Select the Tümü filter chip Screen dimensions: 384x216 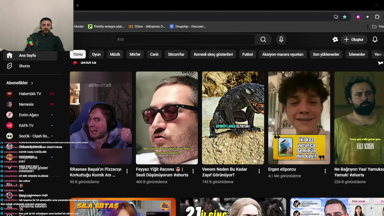[x=78, y=54]
